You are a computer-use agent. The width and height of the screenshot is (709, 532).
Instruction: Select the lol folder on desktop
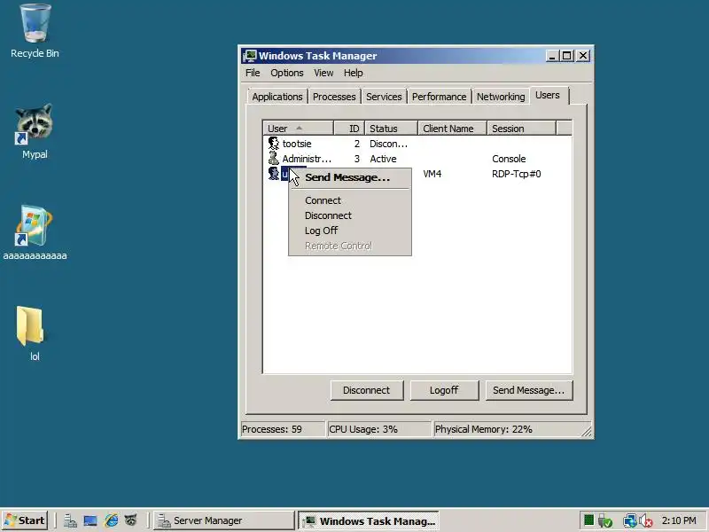tap(31, 333)
